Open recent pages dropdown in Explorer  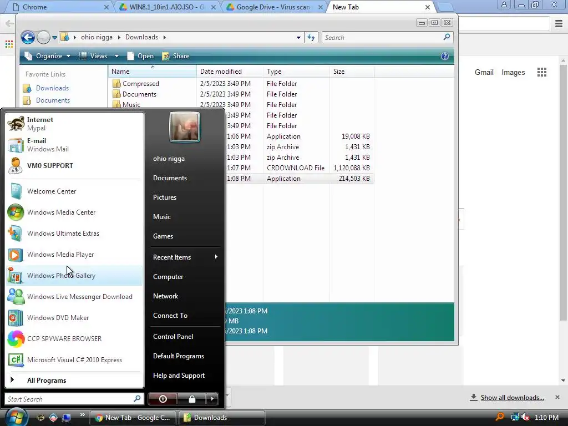pyautogui.click(x=54, y=37)
